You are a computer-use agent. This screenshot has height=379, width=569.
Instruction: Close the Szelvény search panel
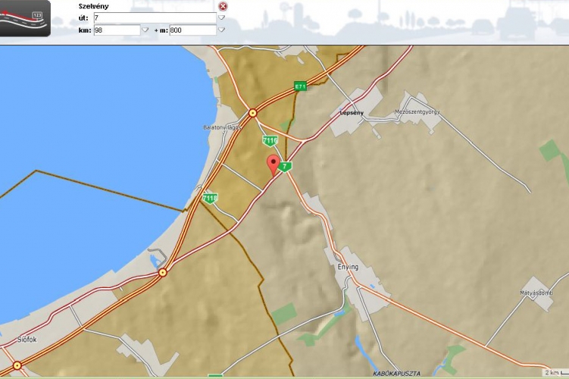pos(223,6)
